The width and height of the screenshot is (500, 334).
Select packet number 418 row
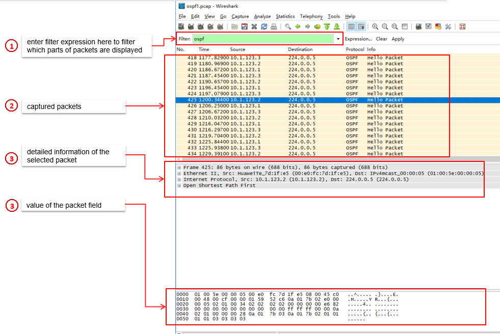click(338, 58)
